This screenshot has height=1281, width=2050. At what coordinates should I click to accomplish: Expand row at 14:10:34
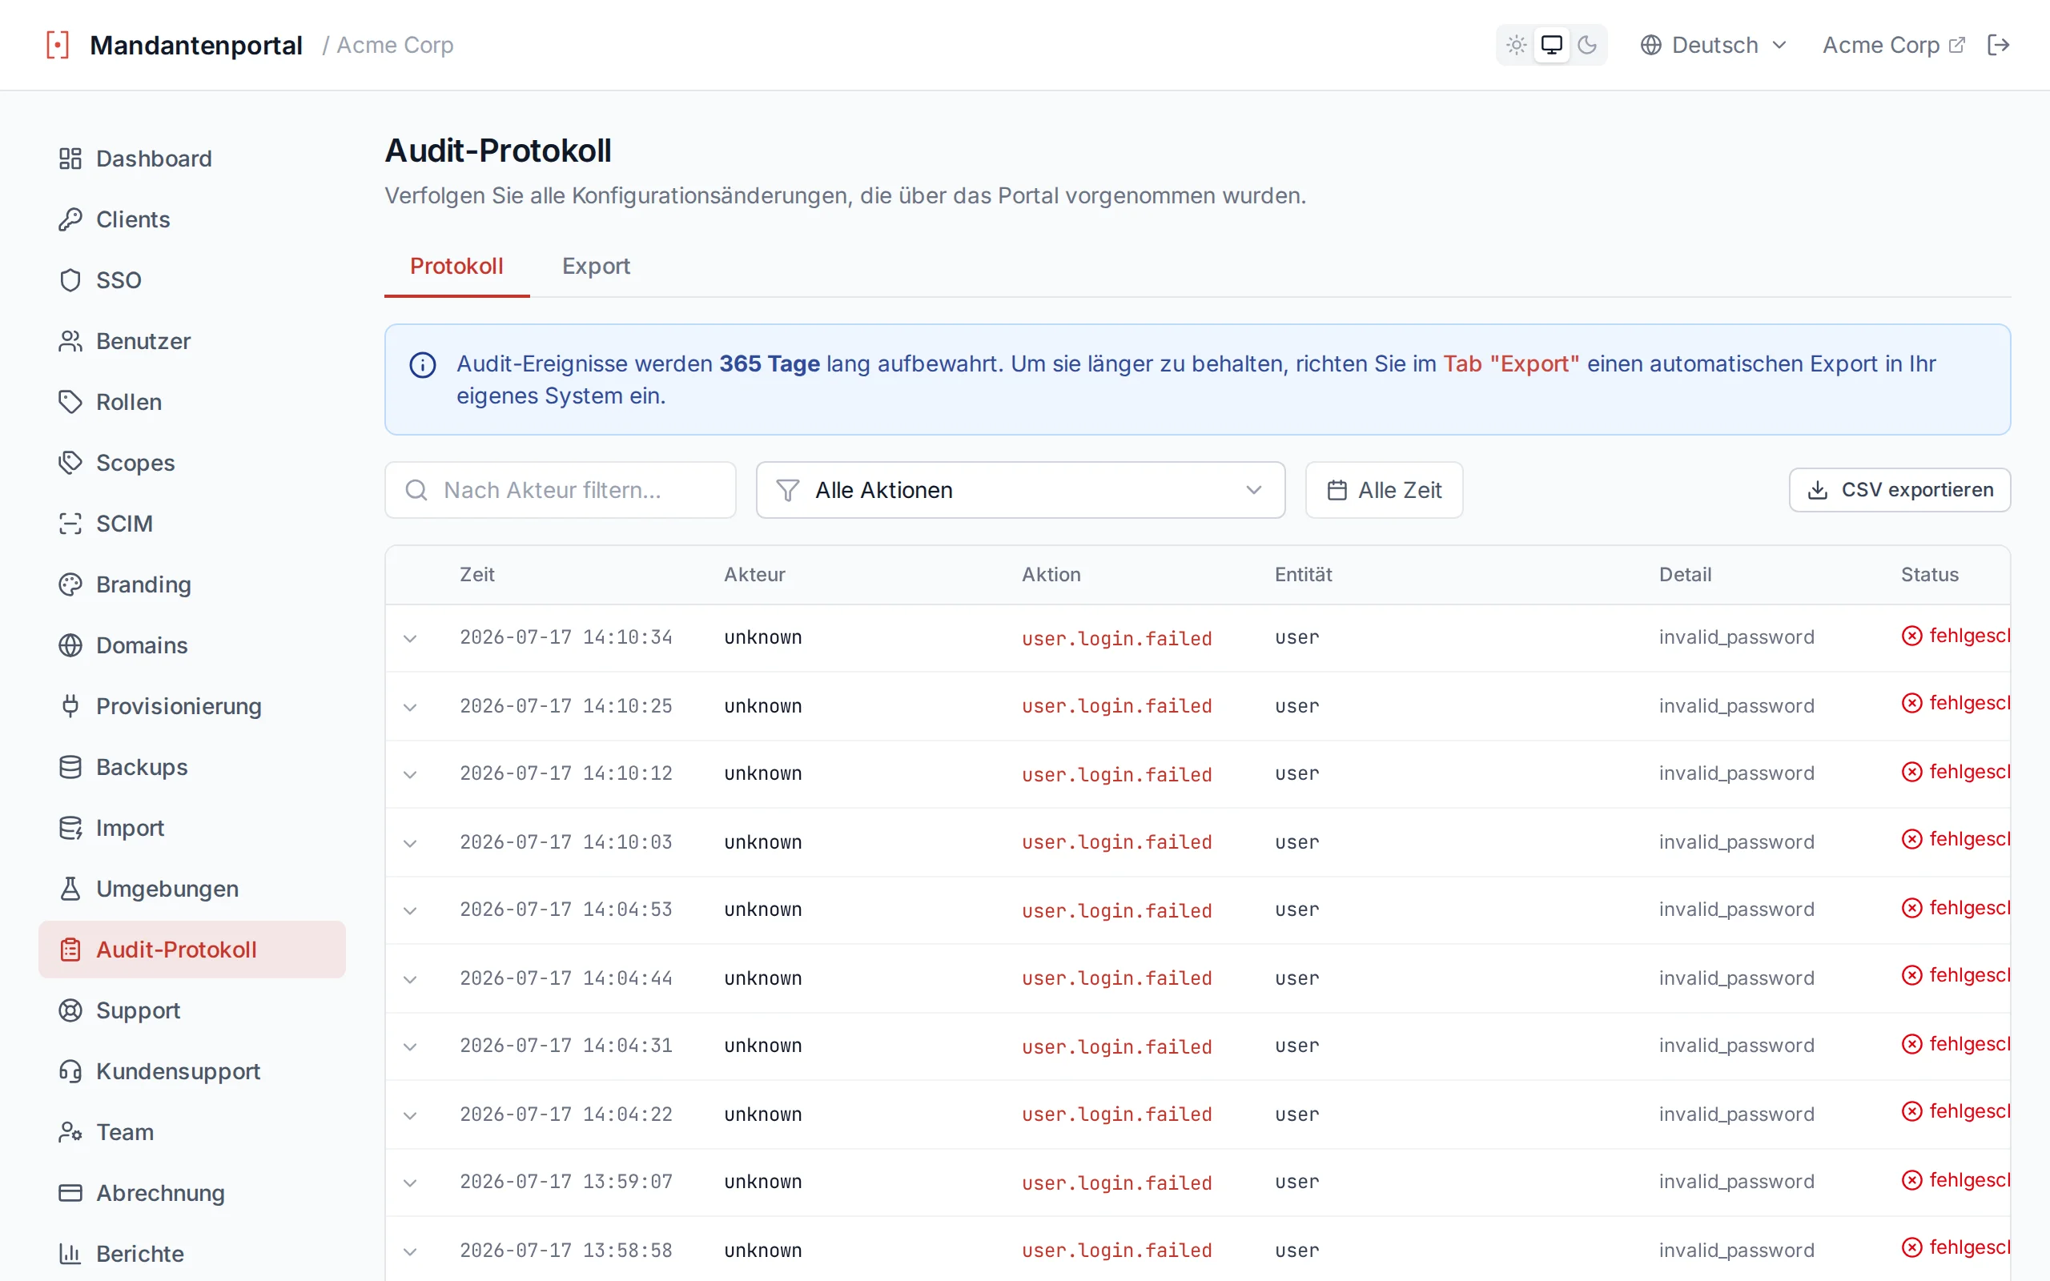point(410,638)
